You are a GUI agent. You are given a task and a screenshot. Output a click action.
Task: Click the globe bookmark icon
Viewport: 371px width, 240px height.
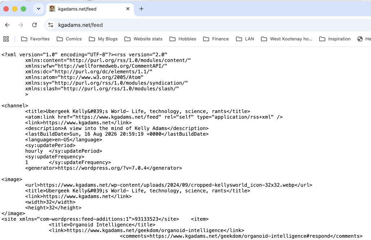point(360,39)
